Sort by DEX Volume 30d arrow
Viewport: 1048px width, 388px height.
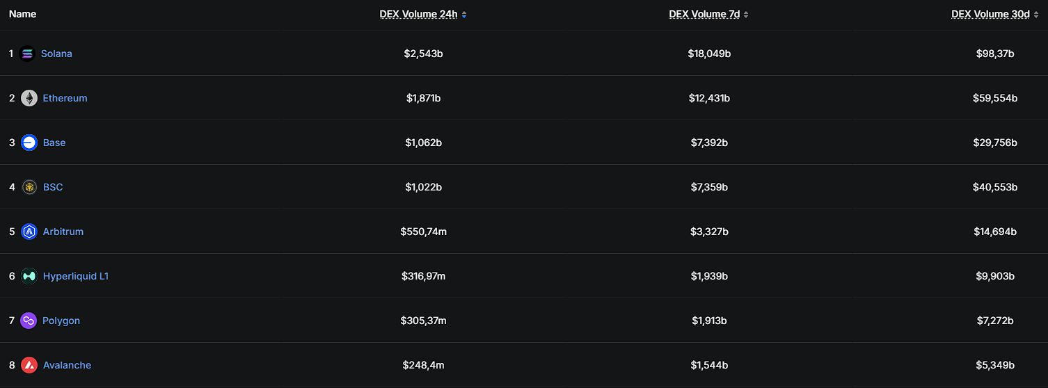click(x=1035, y=15)
